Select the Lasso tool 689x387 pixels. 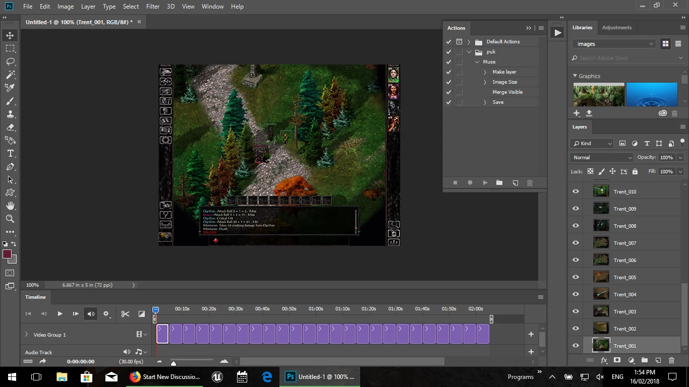click(x=10, y=61)
